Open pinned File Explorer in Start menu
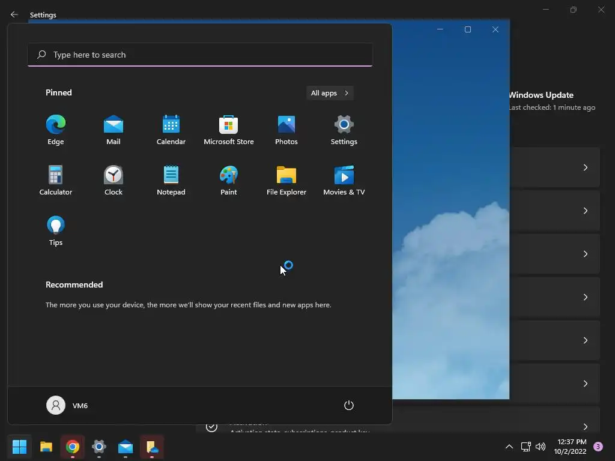 click(x=286, y=180)
